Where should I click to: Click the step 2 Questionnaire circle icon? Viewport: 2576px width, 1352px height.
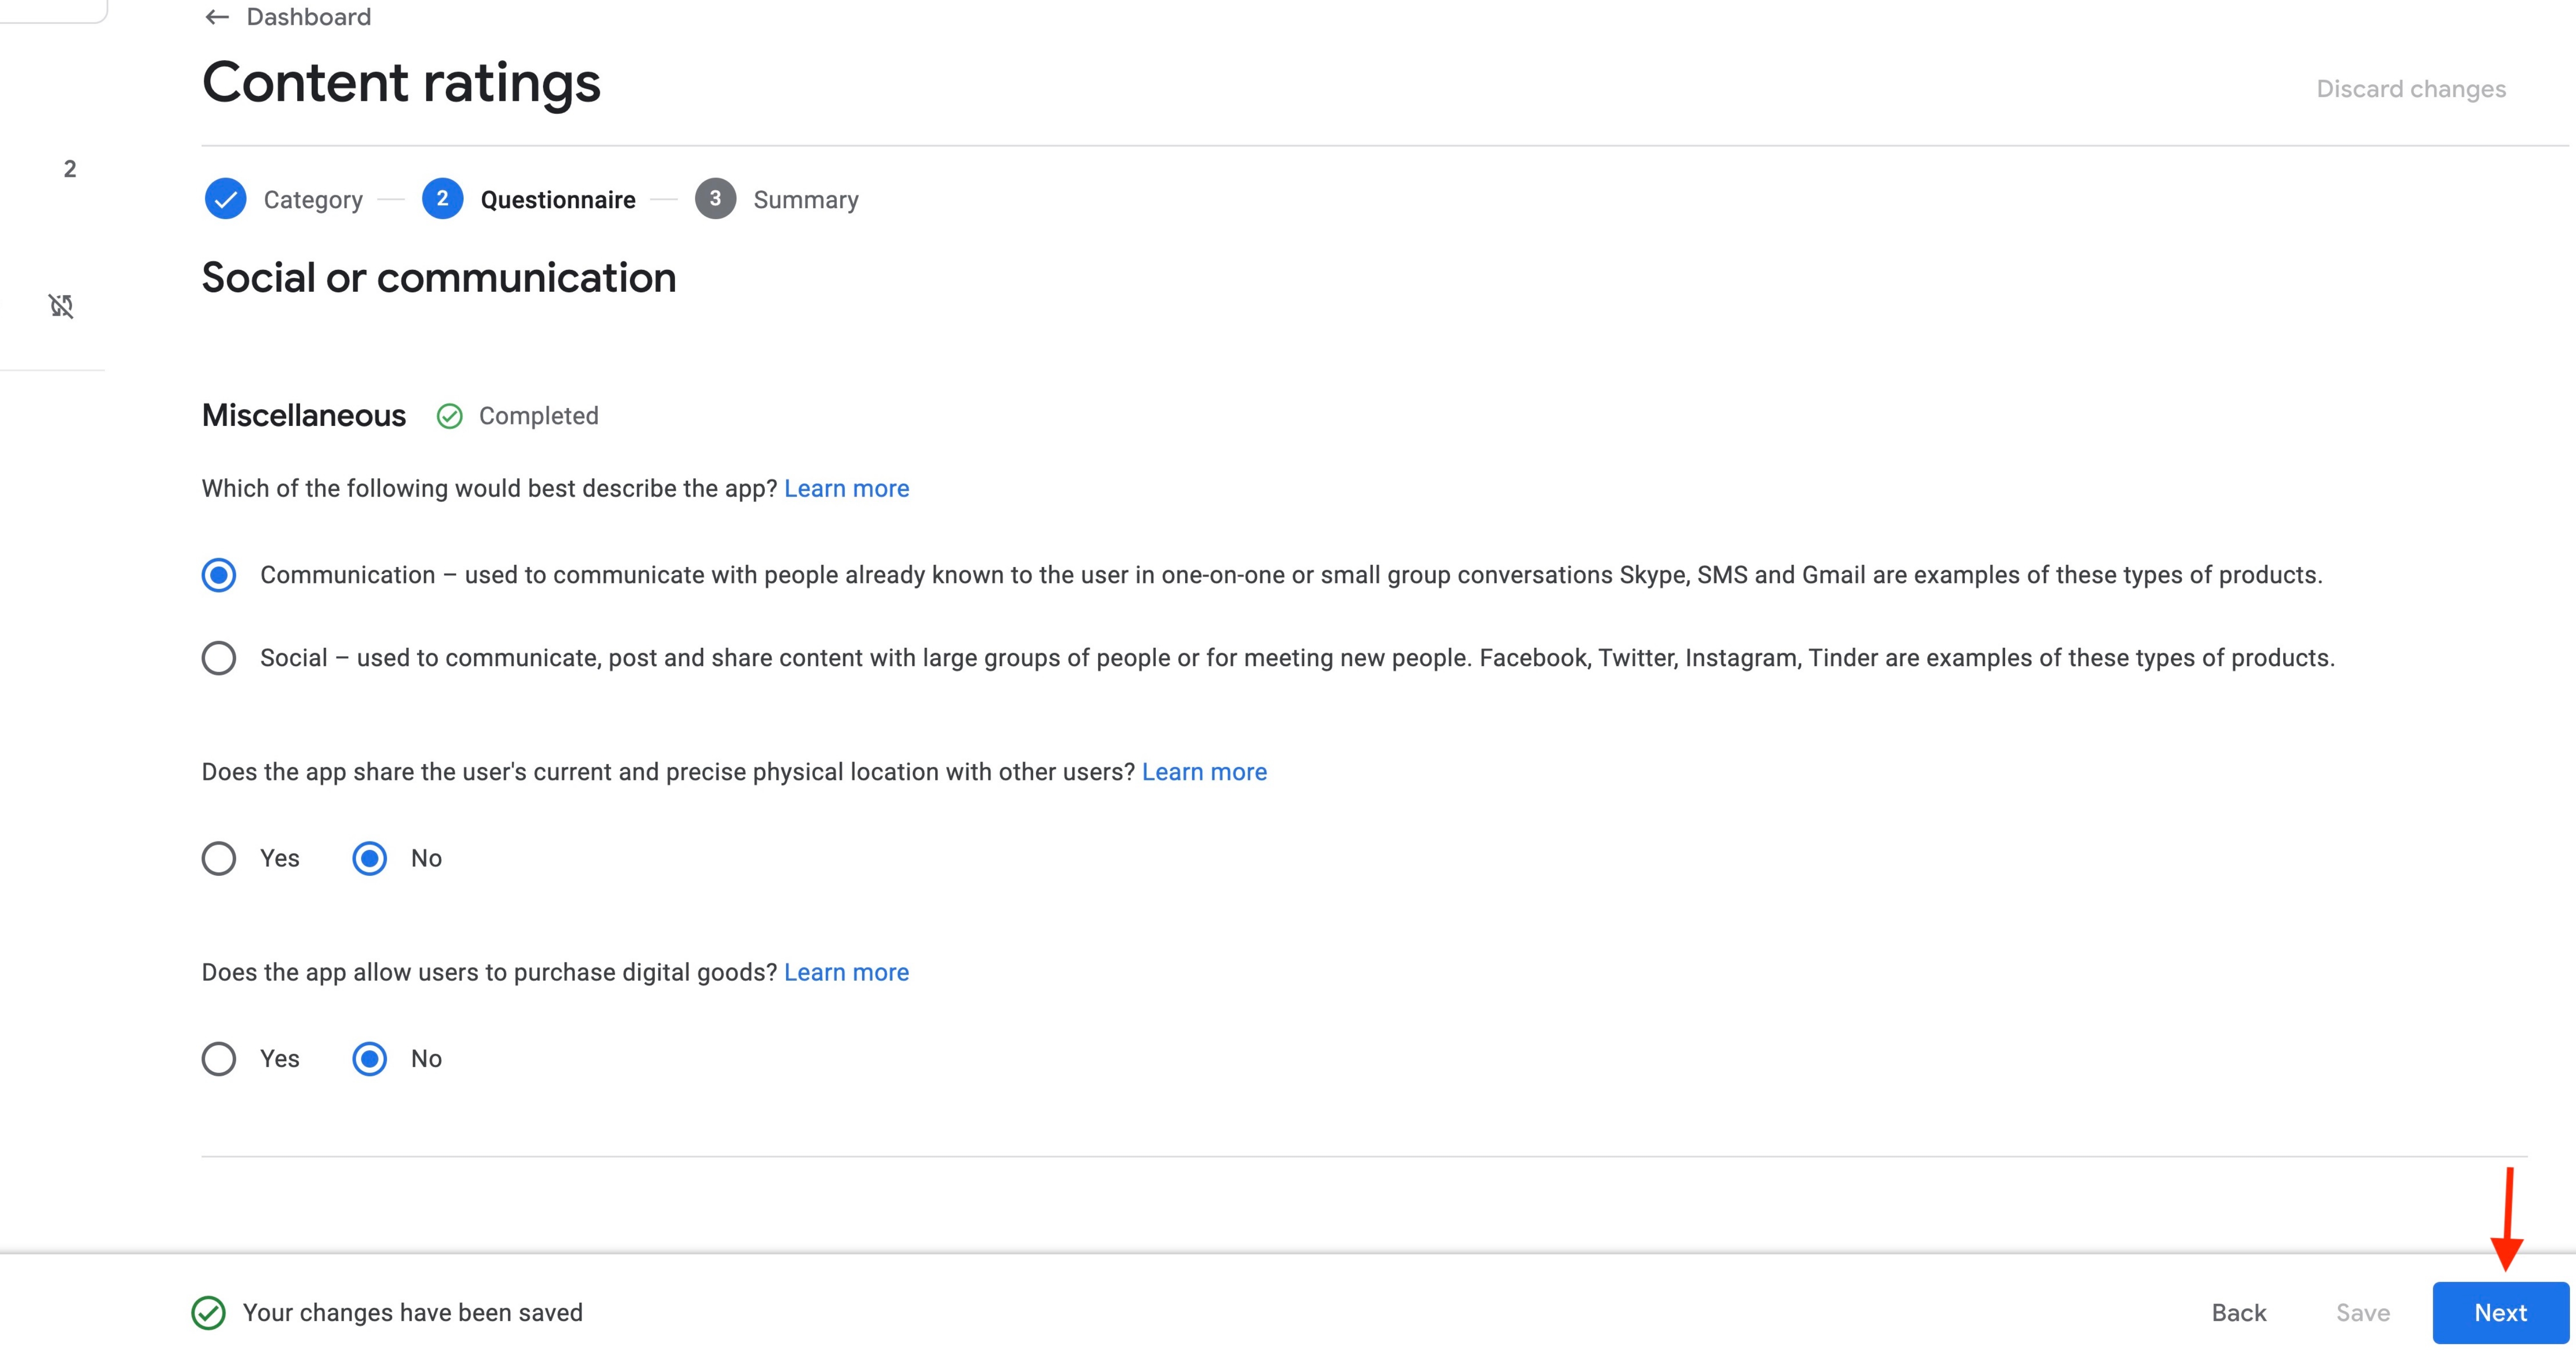442,199
